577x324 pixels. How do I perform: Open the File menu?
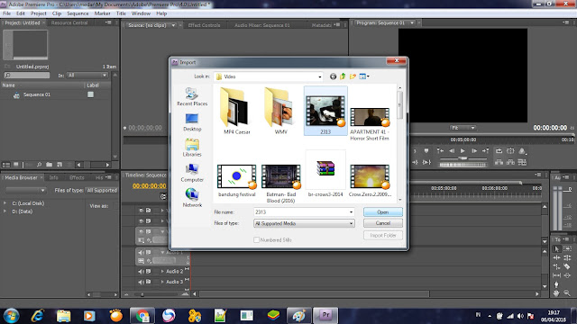[6, 13]
